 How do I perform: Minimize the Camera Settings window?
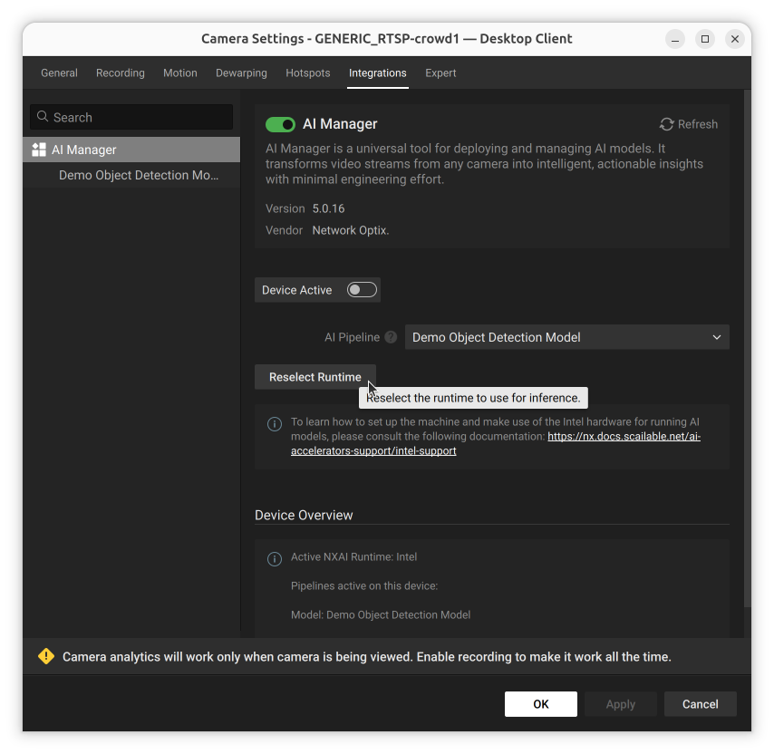click(x=675, y=39)
